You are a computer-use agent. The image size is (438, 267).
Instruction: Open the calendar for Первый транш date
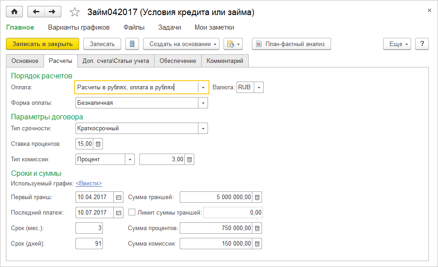coord(118,197)
